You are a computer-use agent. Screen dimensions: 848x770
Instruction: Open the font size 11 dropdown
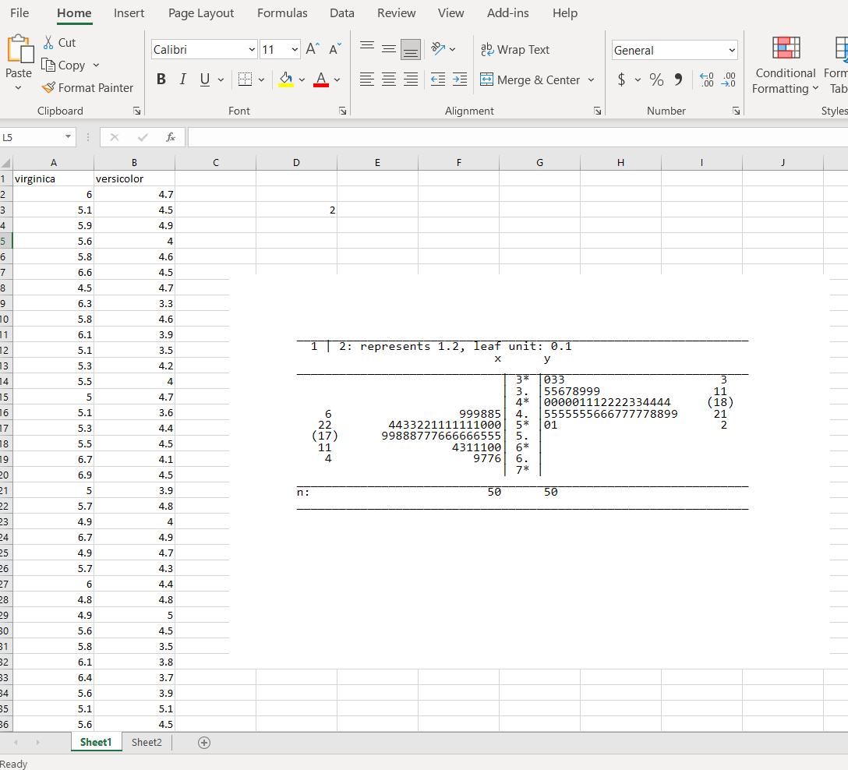[295, 49]
